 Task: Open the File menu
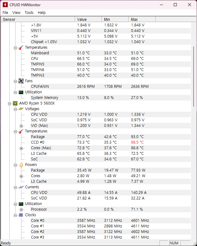pyautogui.click(x=5, y=13)
